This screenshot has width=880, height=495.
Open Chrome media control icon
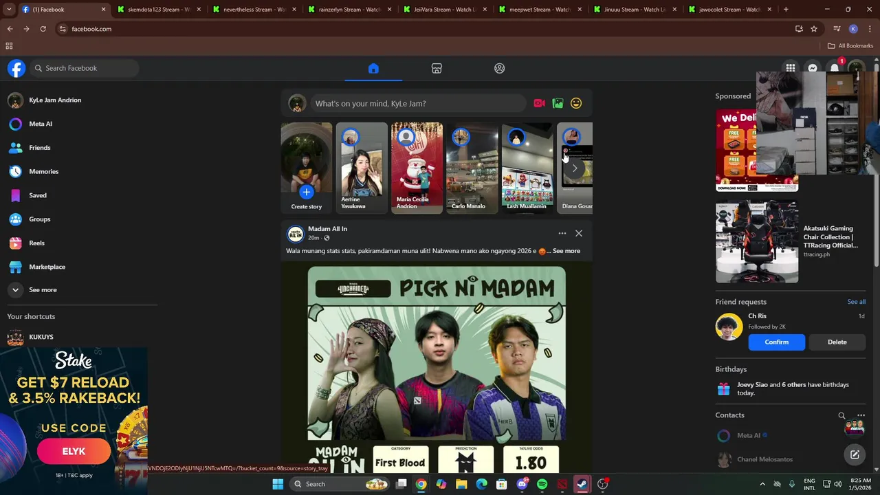837,29
